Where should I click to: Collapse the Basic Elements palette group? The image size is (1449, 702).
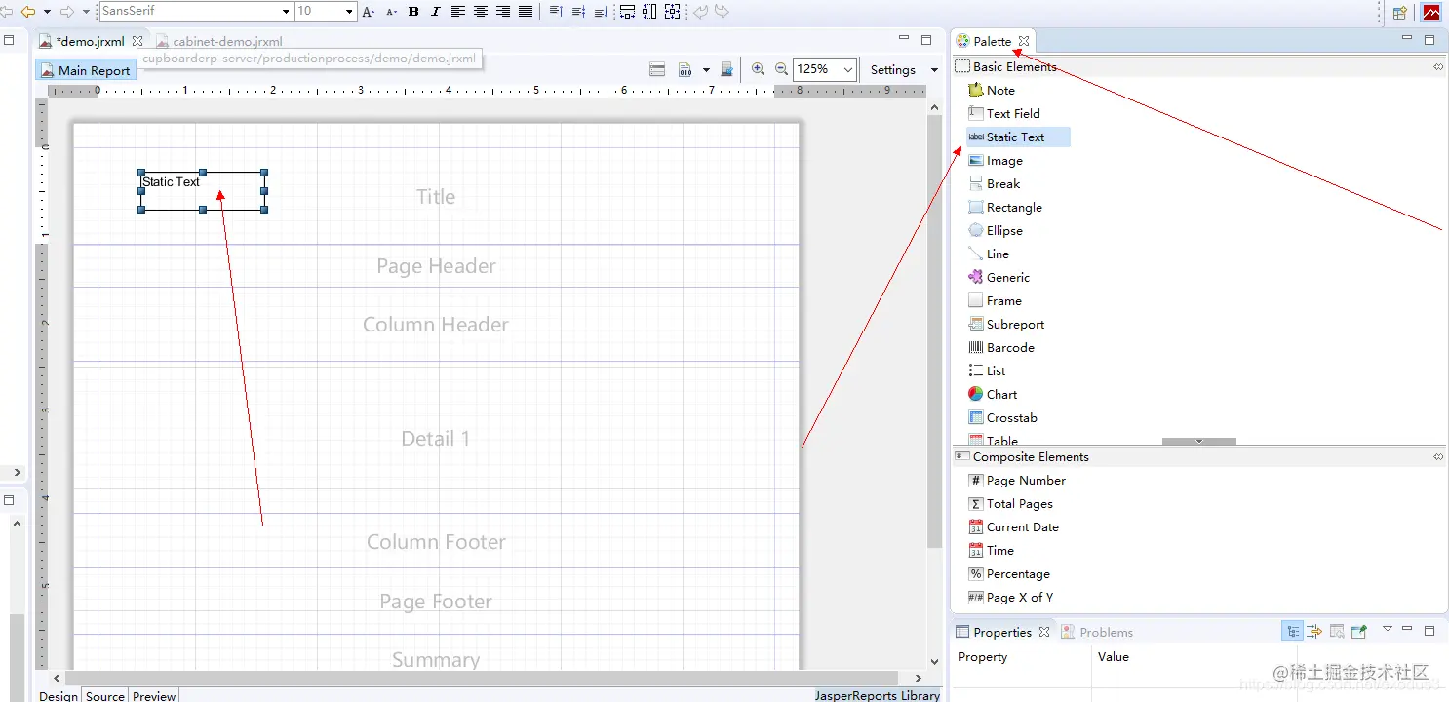click(x=1437, y=67)
